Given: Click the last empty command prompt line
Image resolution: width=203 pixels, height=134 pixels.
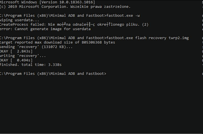Looking at the screenshot, I should coord(53,74).
